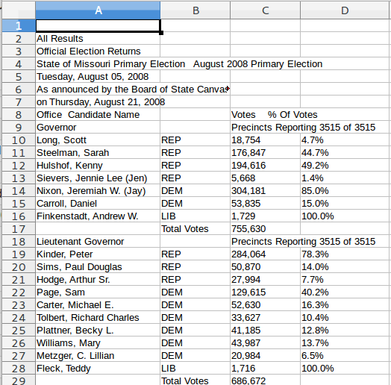This screenshot has height=385, width=391.
Task: Click the 755,630 total votes cell
Action: click(x=266, y=229)
